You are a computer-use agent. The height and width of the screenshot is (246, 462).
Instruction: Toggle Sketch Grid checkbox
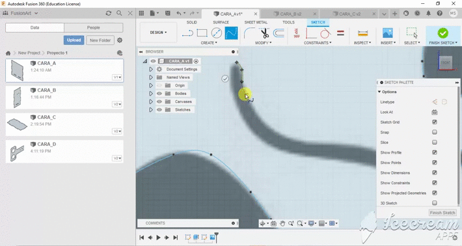tap(434, 122)
